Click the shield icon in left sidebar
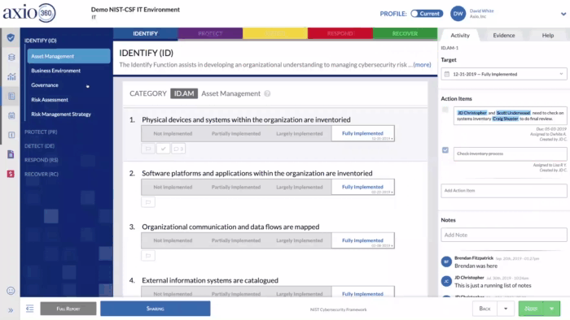Image resolution: width=570 pixels, height=320 pixels. coord(11,37)
